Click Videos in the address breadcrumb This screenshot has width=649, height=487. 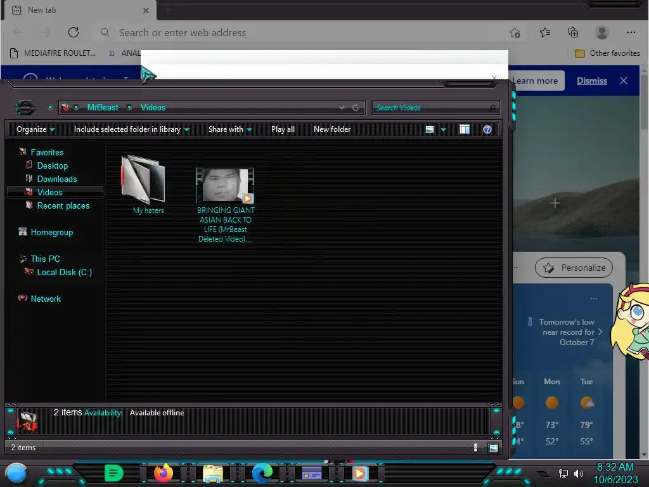pyautogui.click(x=153, y=107)
